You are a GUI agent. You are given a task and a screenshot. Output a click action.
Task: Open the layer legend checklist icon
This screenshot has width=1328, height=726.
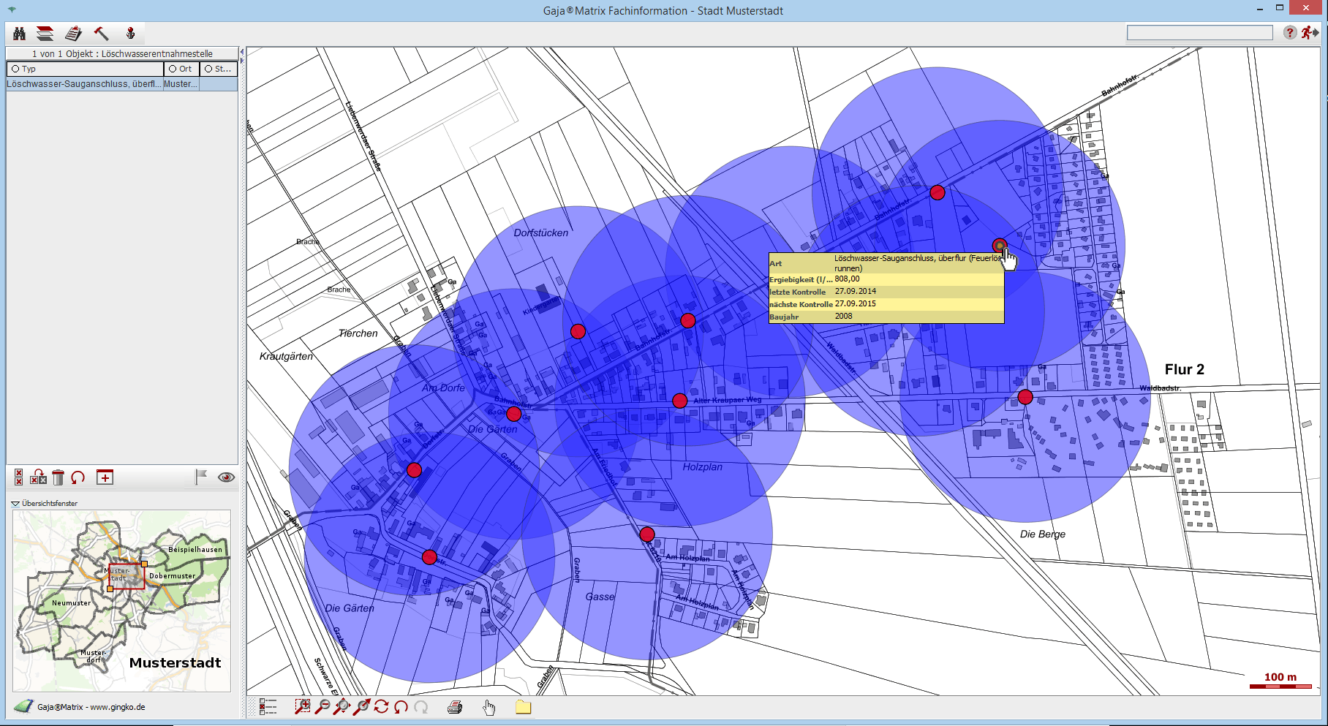pos(268,706)
